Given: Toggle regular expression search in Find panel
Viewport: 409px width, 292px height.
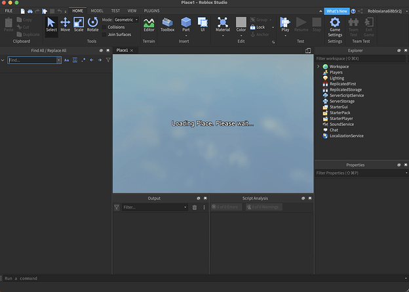Looking at the screenshot, I should click(83, 60).
